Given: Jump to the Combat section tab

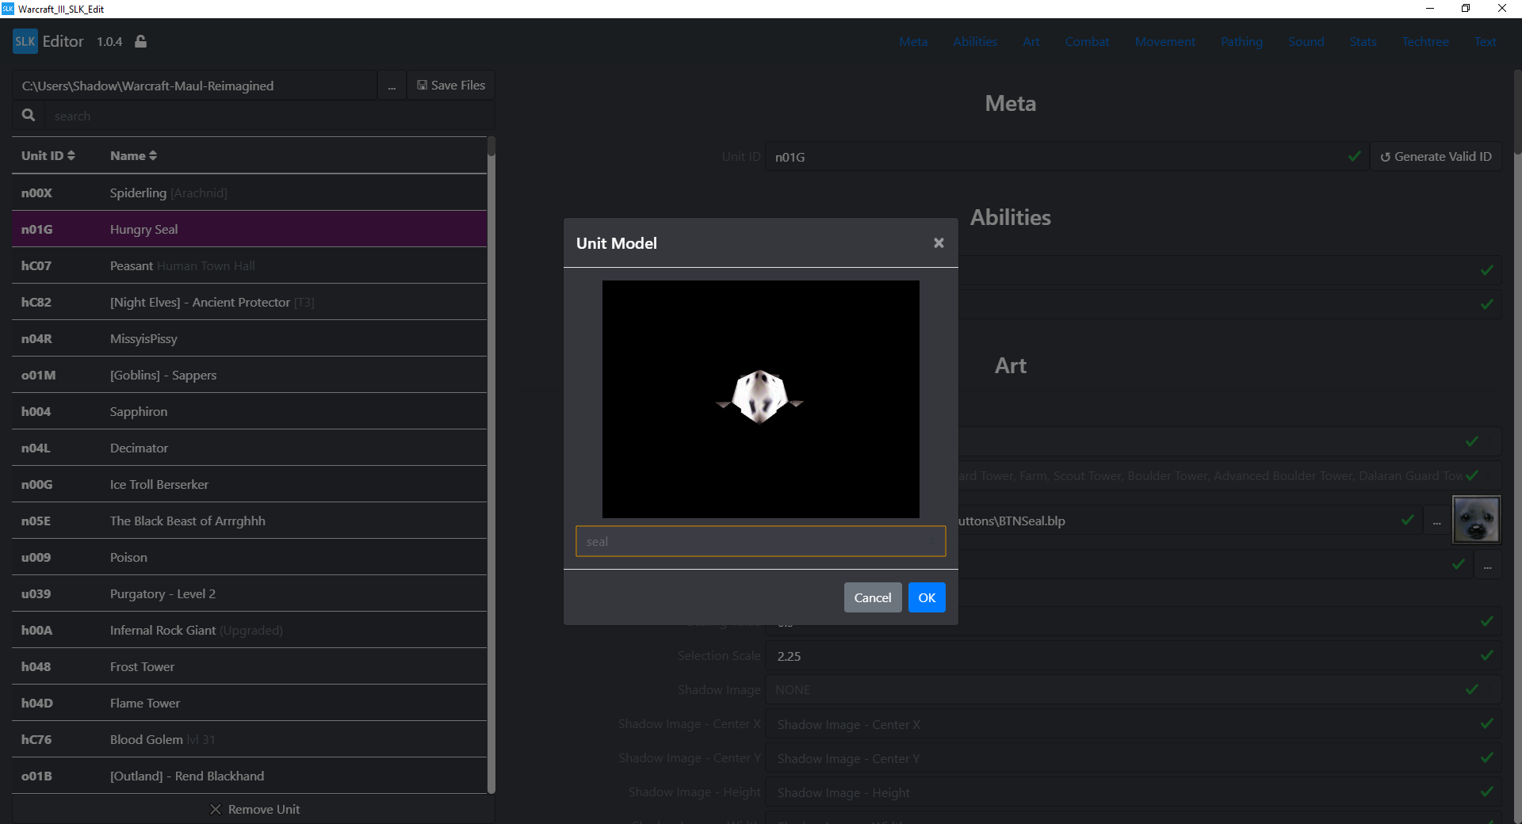Looking at the screenshot, I should tap(1087, 41).
